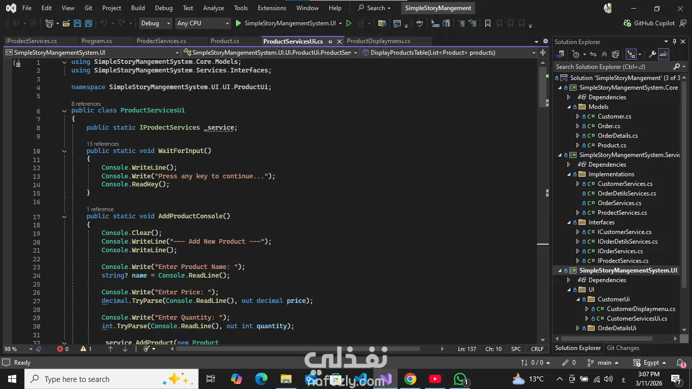Click the Search button in the title bar

(x=374, y=8)
